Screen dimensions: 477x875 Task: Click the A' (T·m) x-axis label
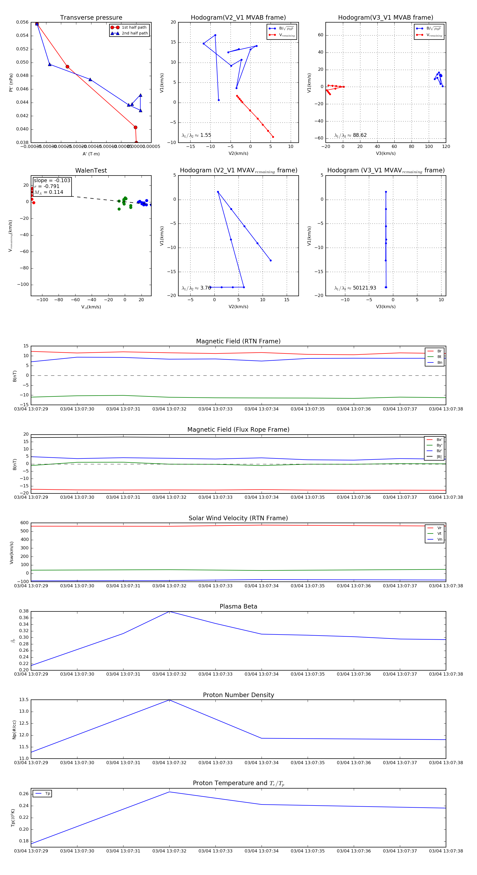point(91,154)
